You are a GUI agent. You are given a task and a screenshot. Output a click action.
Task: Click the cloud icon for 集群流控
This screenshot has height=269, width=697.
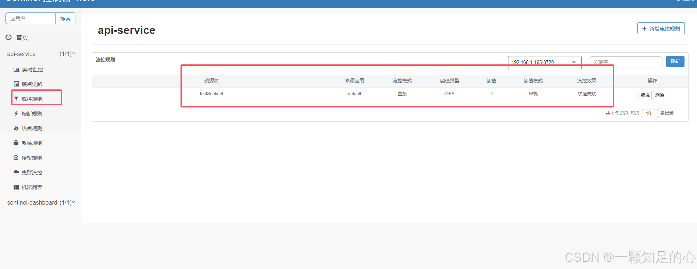click(16, 172)
